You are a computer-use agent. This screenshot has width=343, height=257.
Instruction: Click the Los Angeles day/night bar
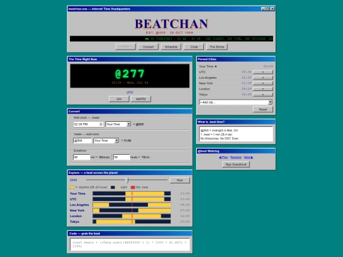(131, 205)
